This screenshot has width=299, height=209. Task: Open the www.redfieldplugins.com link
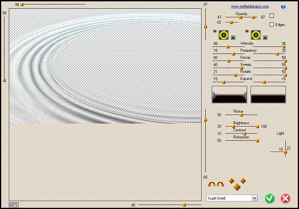[x=250, y=6]
